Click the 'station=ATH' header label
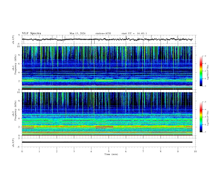Viewport: 220px width, 170px height. pyautogui.click(x=103, y=33)
